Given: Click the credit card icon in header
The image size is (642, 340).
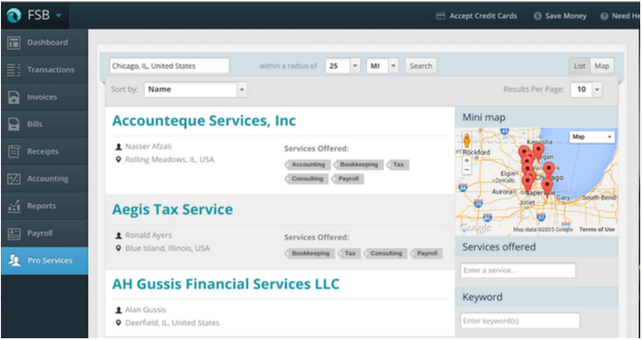Looking at the screenshot, I should click(x=440, y=16).
